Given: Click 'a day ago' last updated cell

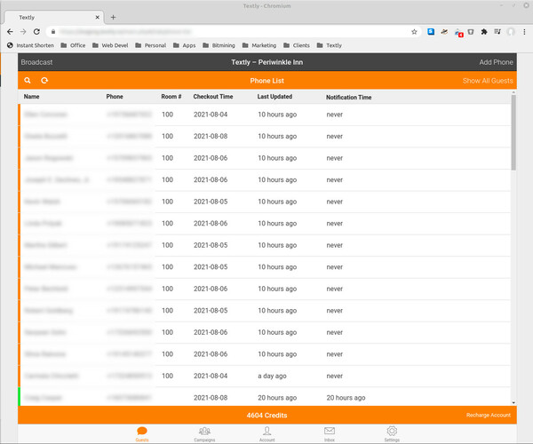Looking at the screenshot, I should pos(273,376).
